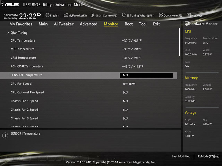Open the Exit tab
The width and height of the screenshot is (222, 166).
click(156, 24)
